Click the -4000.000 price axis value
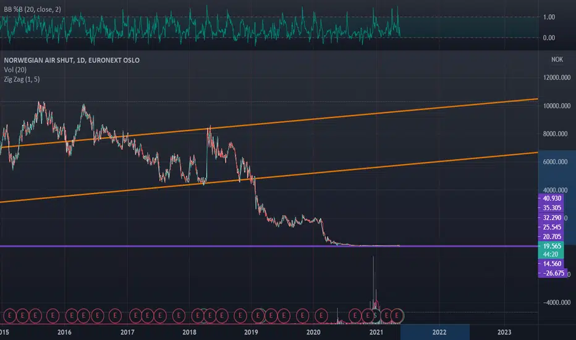The width and height of the screenshot is (576, 340). (x=557, y=302)
